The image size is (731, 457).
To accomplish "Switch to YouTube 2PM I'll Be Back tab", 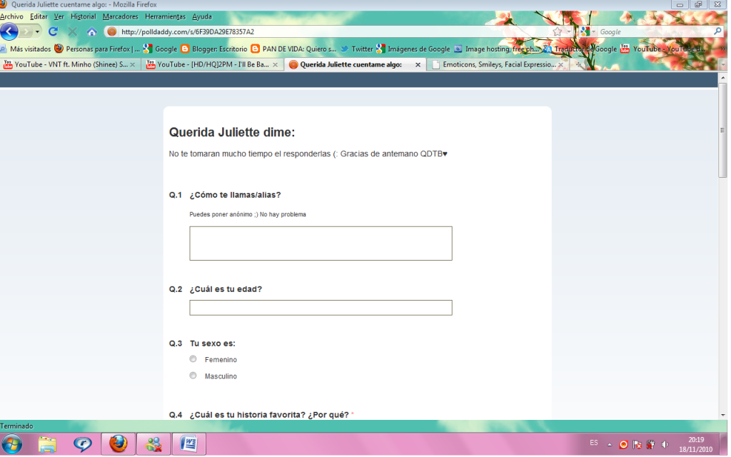I will click(208, 64).
